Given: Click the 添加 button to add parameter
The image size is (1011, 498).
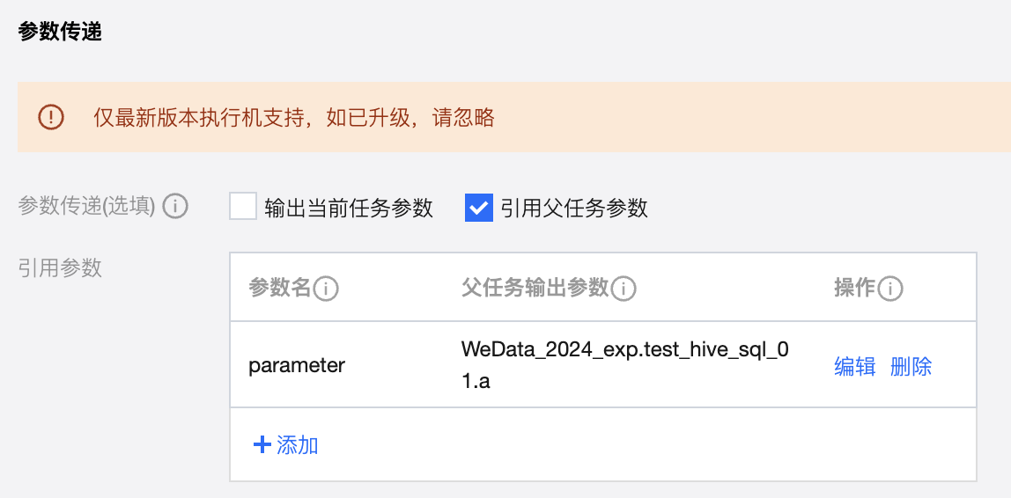Looking at the screenshot, I should tap(286, 445).
